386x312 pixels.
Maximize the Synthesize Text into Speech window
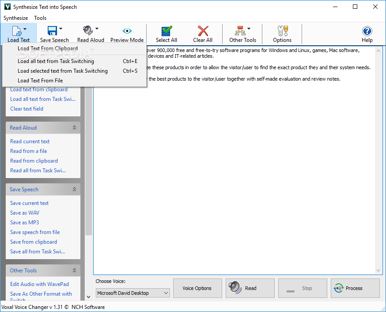(355, 7)
